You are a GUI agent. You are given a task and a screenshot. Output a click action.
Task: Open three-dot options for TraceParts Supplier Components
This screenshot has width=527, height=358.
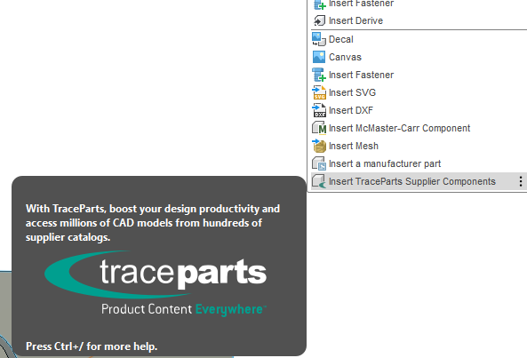pyautogui.click(x=521, y=182)
